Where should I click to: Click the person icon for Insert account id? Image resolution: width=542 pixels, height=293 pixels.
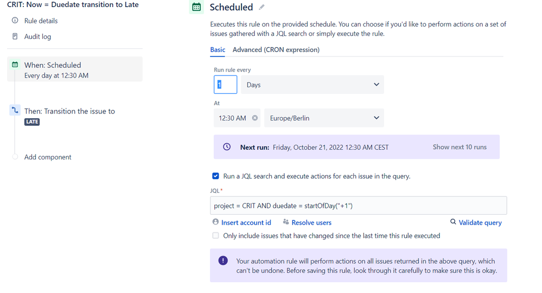(216, 222)
